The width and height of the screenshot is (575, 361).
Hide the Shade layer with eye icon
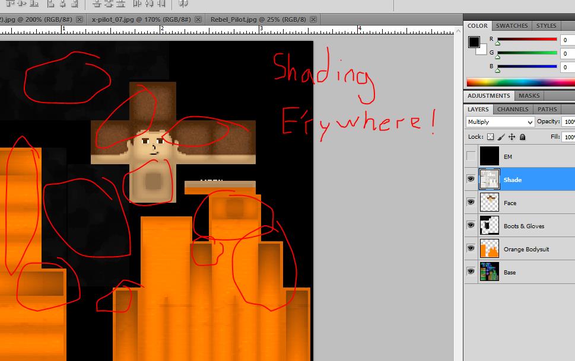coord(471,180)
